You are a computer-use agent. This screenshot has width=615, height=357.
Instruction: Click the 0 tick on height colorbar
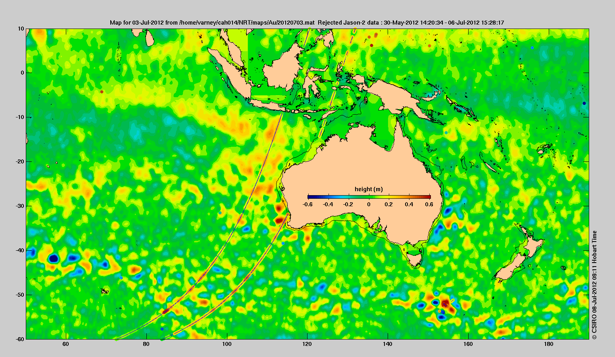pyautogui.click(x=369, y=204)
